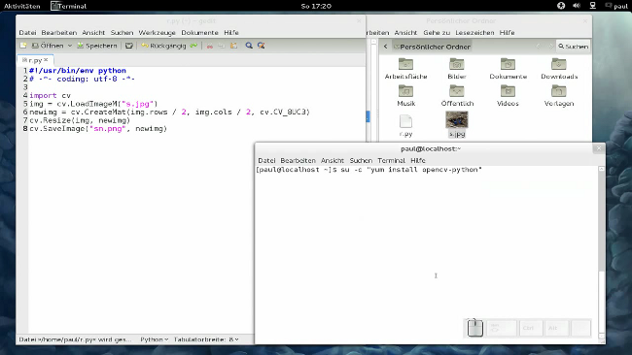Click the 'import cv' code line
The width and height of the screenshot is (632, 355).
(50, 96)
